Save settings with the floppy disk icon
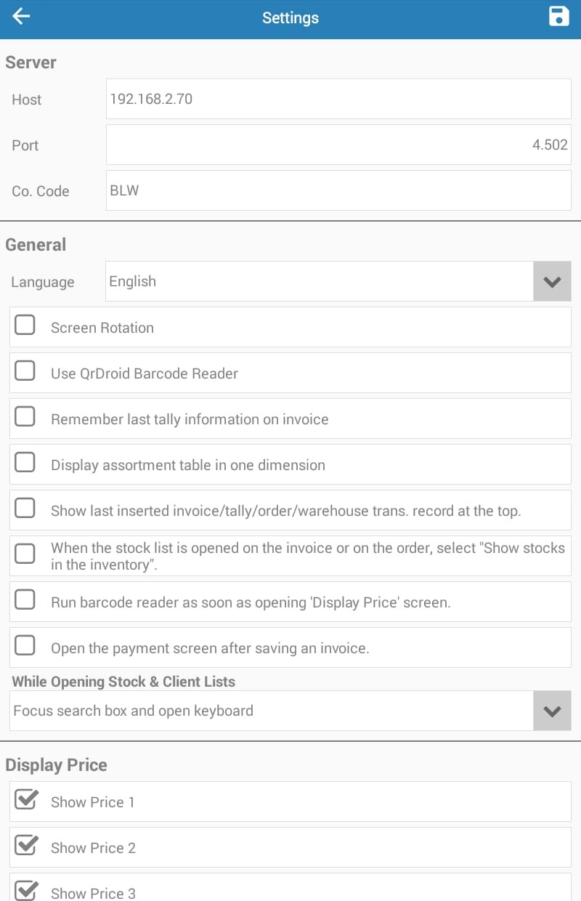581x901 pixels. [558, 17]
